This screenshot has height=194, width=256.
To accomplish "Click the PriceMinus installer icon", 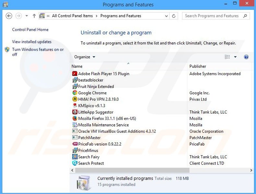I will tap(75, 150).
